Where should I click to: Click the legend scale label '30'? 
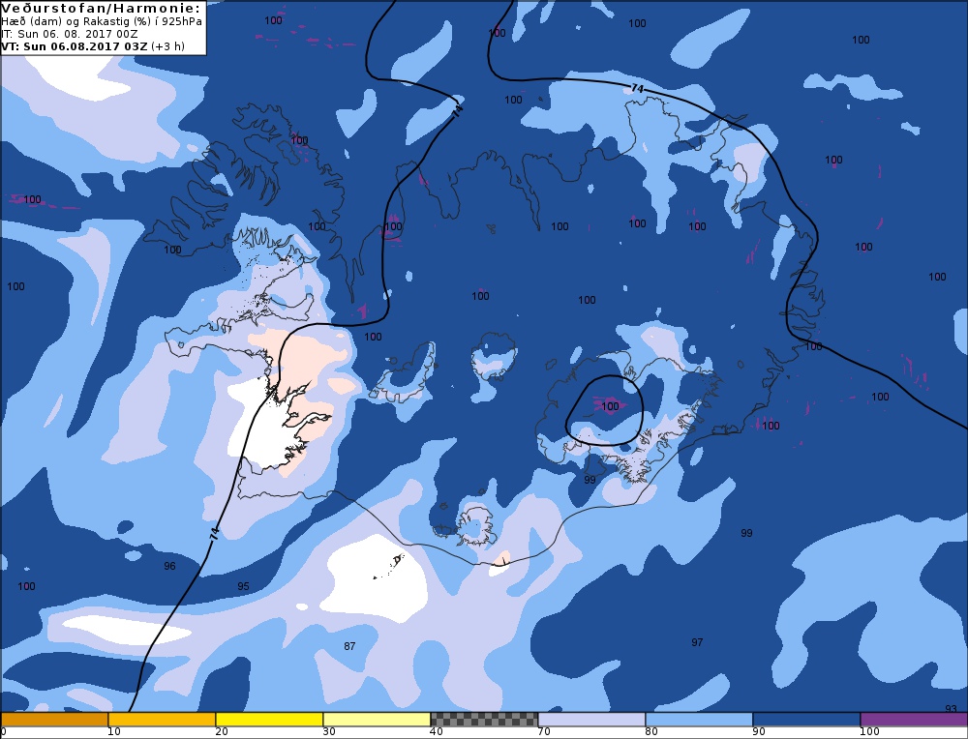pos(329,732)
